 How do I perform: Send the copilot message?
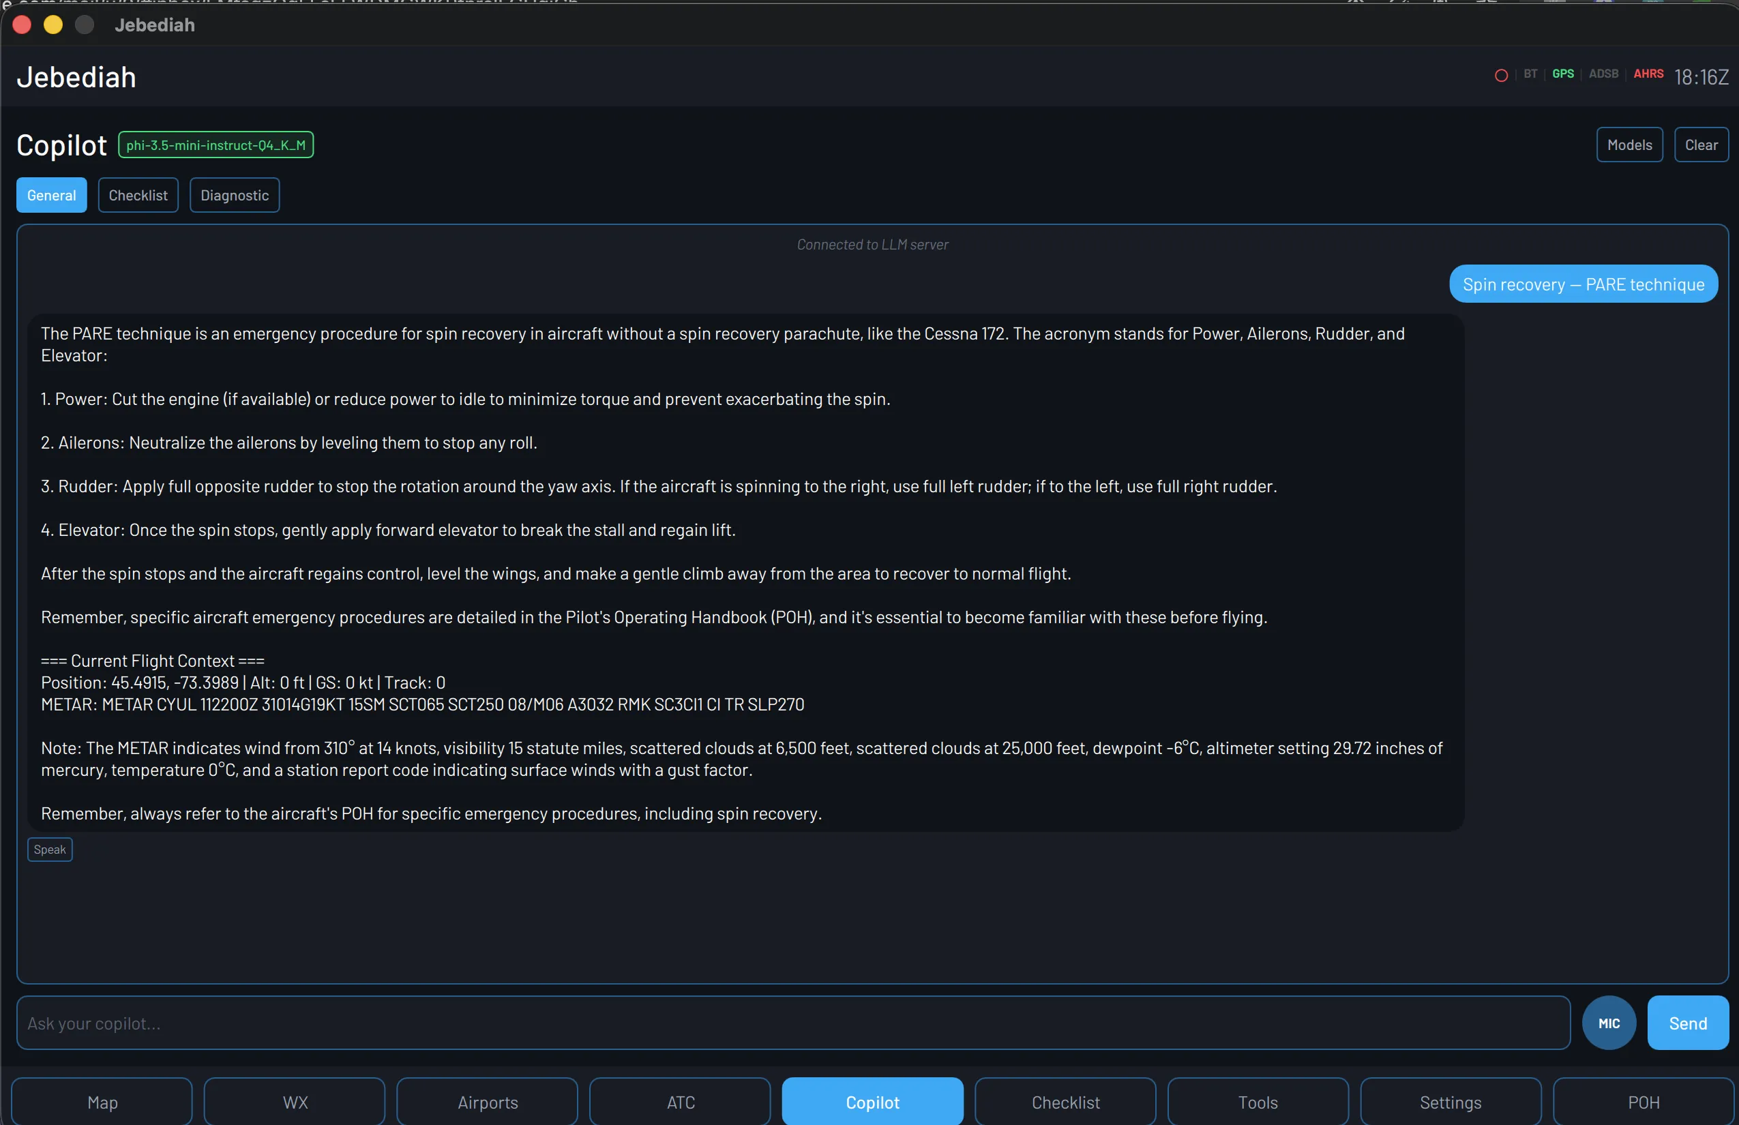1687,1023
